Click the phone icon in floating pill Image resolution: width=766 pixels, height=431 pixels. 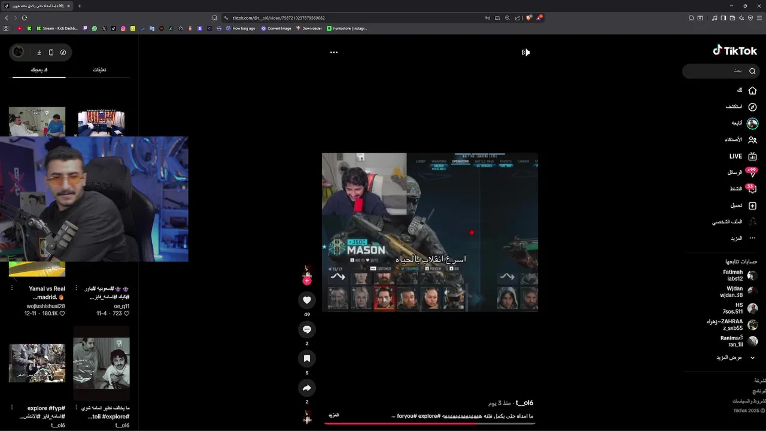pos(51,53)
